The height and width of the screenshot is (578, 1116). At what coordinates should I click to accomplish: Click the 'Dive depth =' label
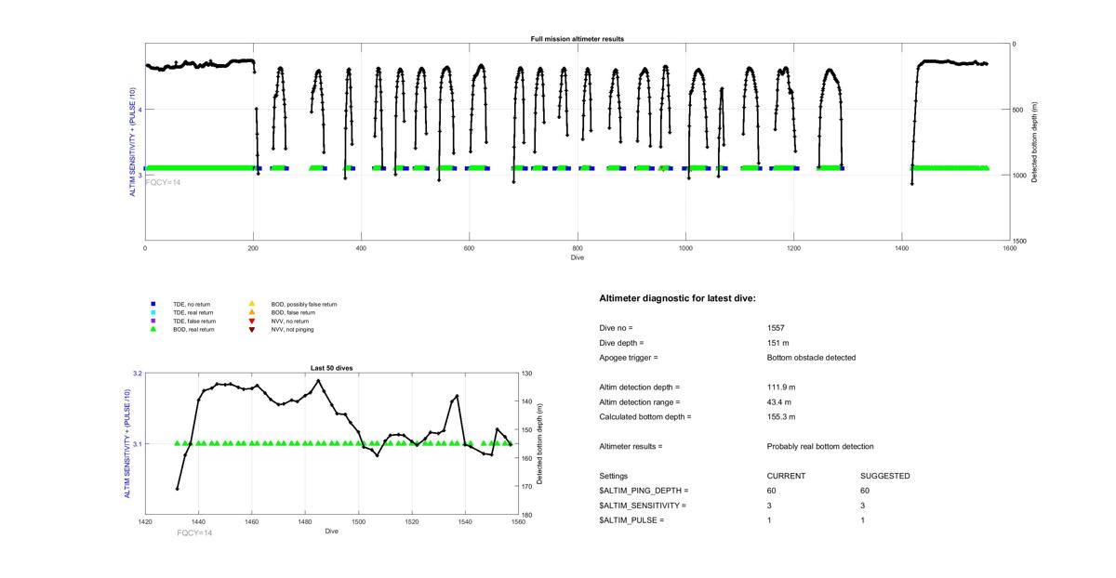(x=622, y=343)
